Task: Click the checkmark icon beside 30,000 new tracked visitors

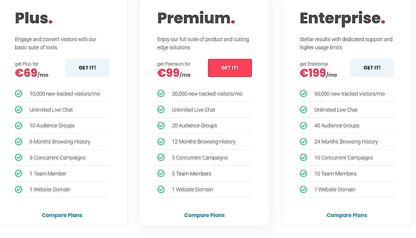Action: pos(161,94)
